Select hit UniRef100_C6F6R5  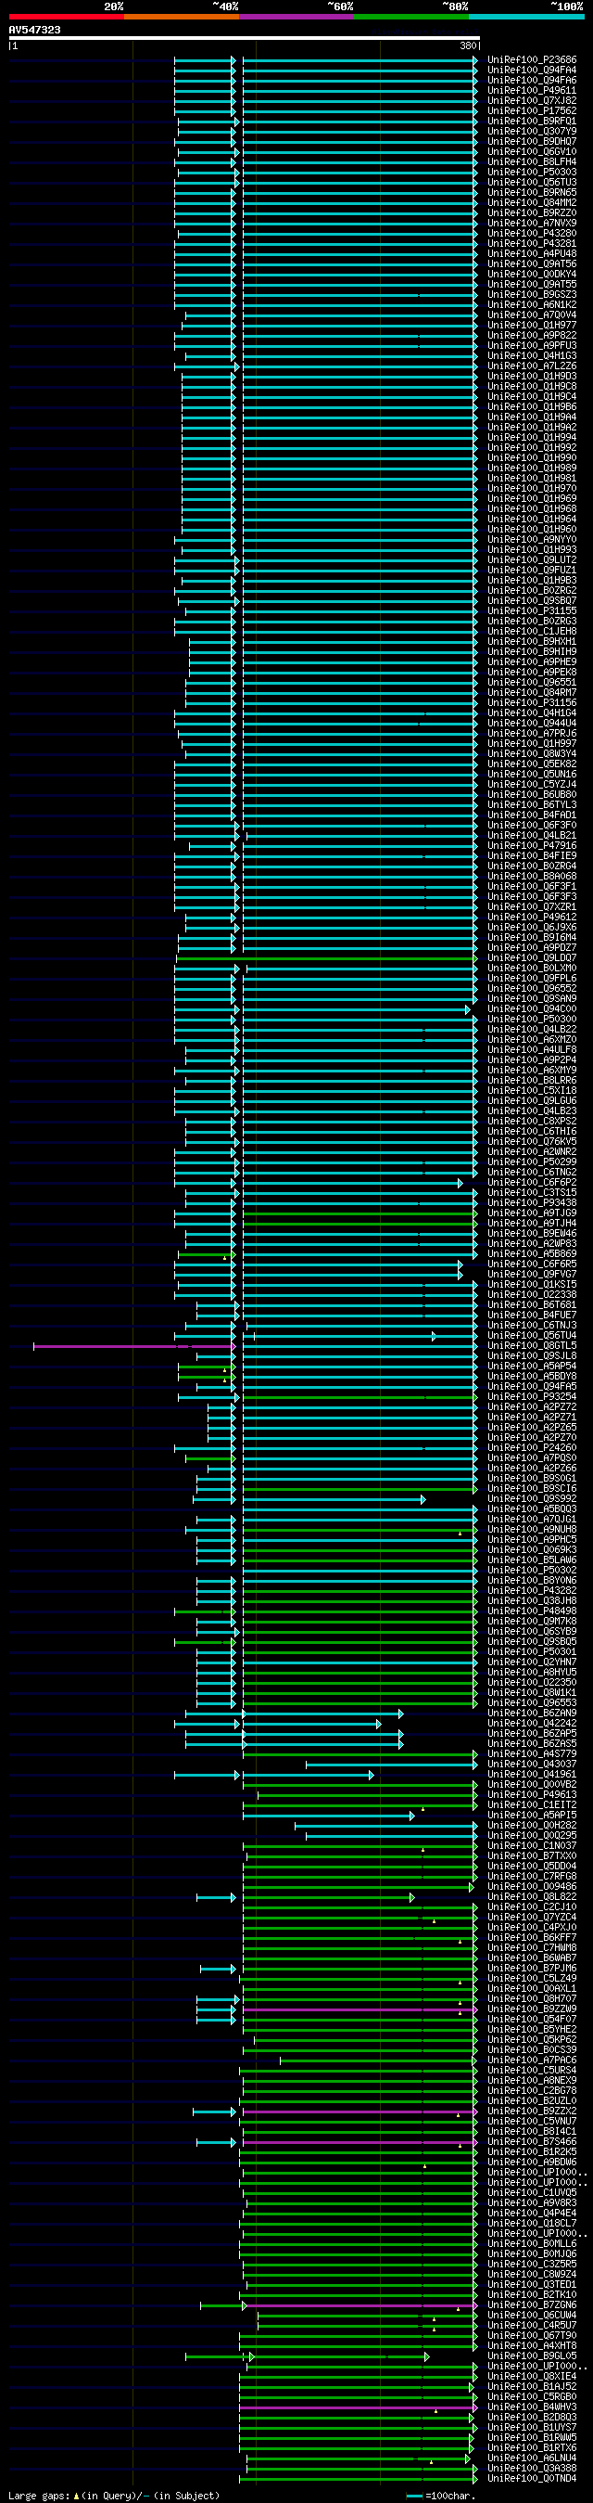[x=532, y=1264]
